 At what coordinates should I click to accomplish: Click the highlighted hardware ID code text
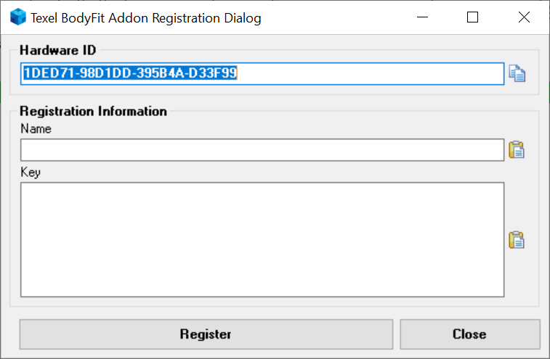131,73
